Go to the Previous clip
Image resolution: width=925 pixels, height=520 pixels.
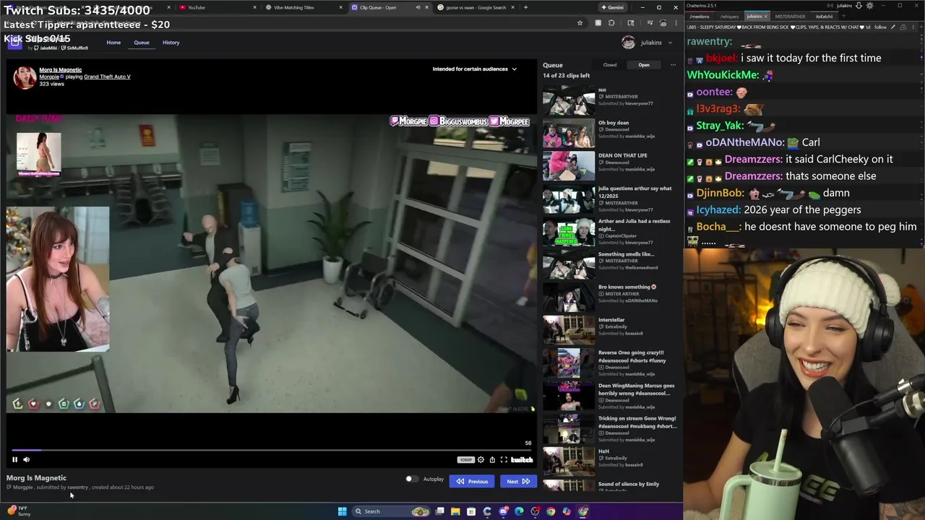tap(472, 481)
